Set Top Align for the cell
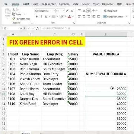 (x=79, y=10)
